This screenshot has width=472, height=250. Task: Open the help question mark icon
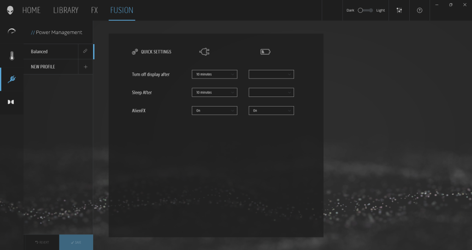[419, 10]
